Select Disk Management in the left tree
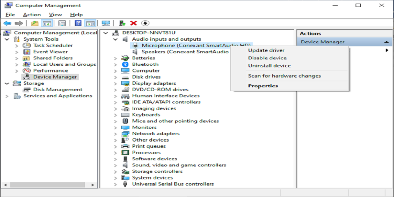 pyautogui.click(x=57, y=90)
